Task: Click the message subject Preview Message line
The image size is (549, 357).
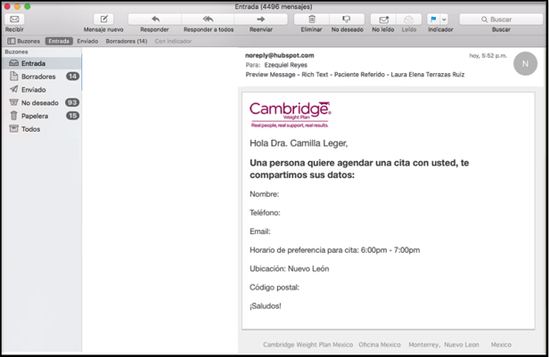Action: [x=355, y=75]
